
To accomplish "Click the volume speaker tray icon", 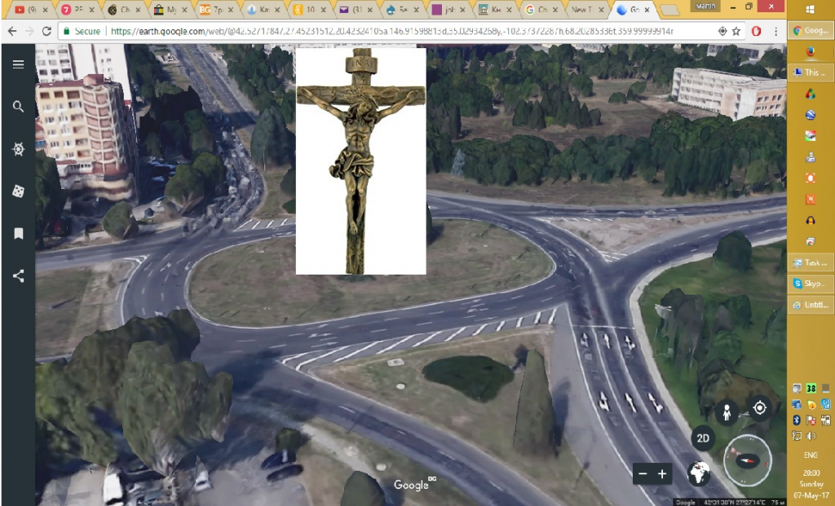I will point(811,436).
